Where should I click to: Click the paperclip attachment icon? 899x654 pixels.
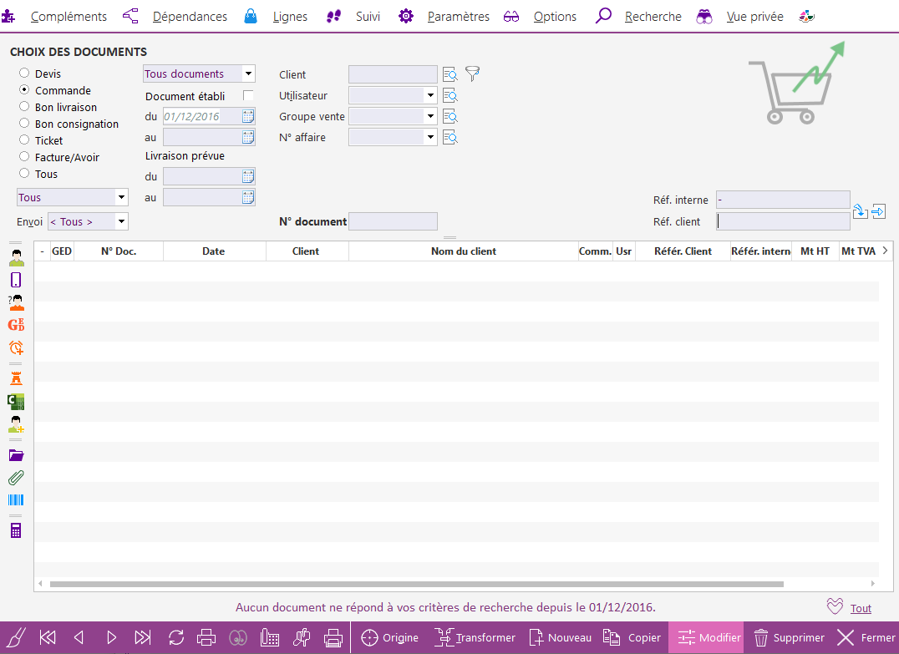(x=16, y=478)
